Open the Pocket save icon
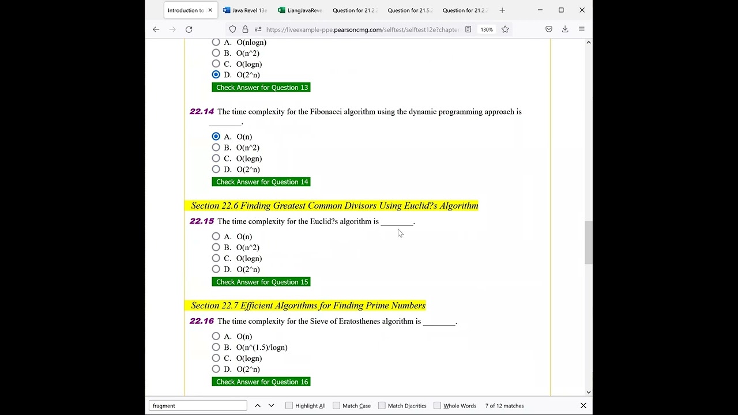Viewport: 738px width, 415px height. 549,29
